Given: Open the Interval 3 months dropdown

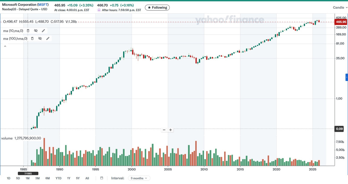Looking at the screenshot, I should (139, 178).
